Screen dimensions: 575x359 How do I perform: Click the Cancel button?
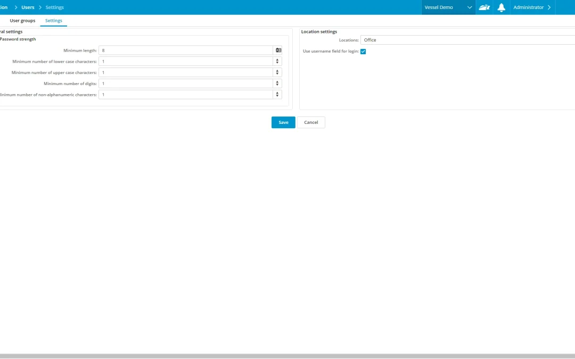coord(311,122)
